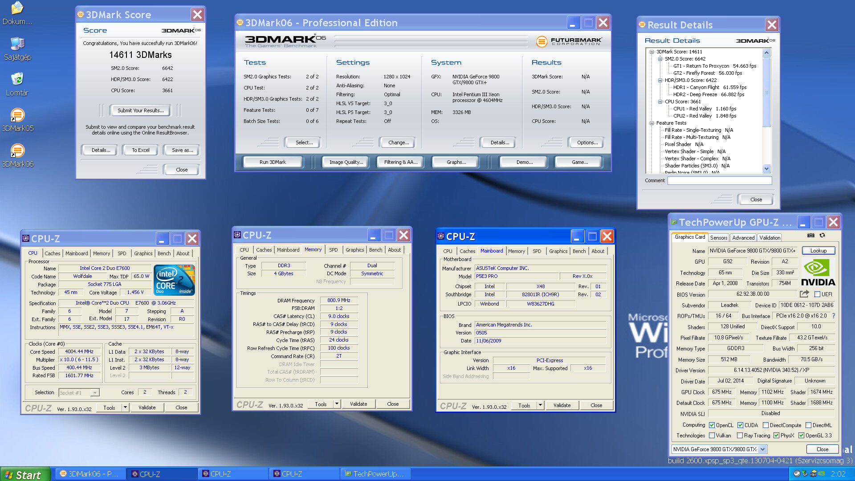Viewport: 855px width, 481px height.
Task: Click the Result Details scroll up arrow
Action: click(x=766, y=53)
